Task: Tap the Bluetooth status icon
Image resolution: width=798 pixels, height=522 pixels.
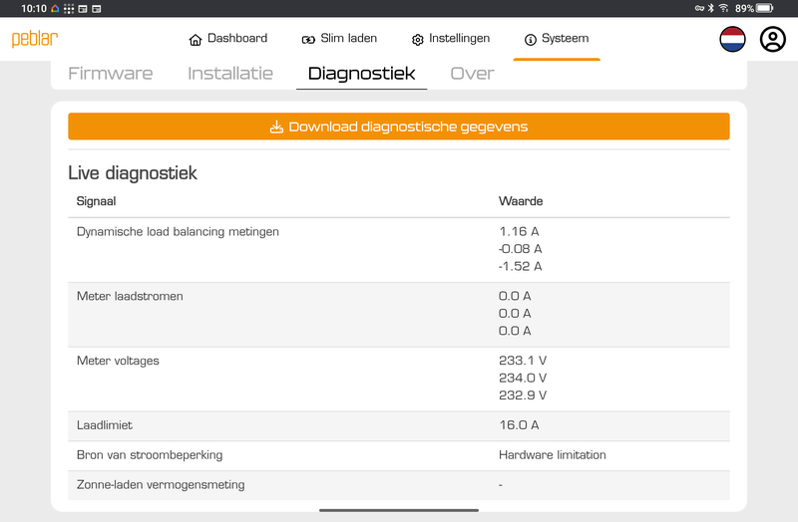Action: tap(710, 8)
